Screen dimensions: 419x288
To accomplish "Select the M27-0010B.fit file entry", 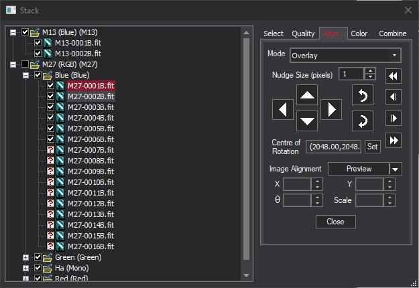I will pos(91,182).
